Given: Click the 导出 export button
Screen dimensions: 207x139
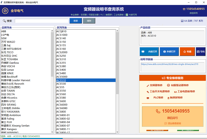Looking at the screenshot, I should pyautogui.click(x=201, y=52).
